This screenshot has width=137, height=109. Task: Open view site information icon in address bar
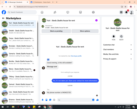coord(15,7)
